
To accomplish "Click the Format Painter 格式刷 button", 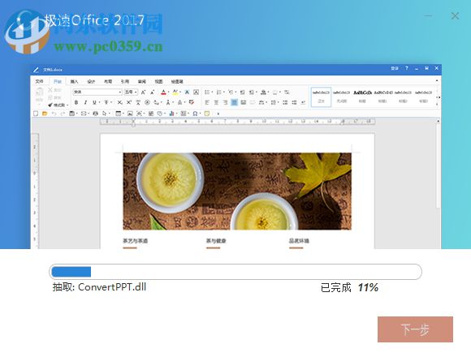I will tap(58, 105).
